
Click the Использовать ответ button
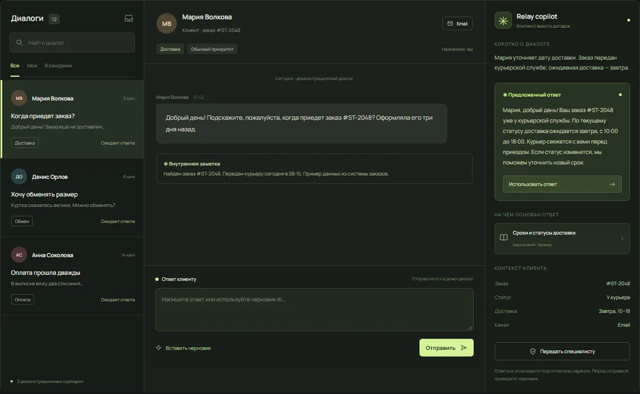point(562,184)
